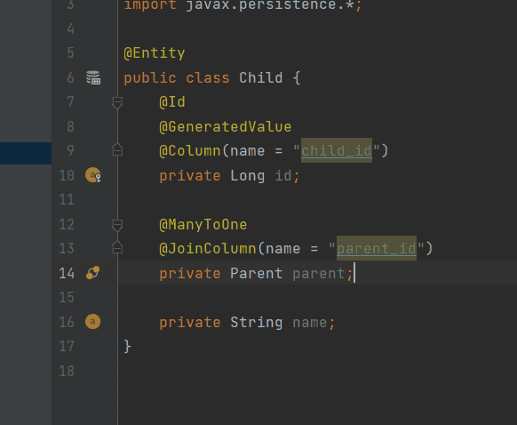Image resolution: width=517 pixels, height=425 pixels.
Task: Click the javax.persistence import statement
Action: pyautogui.click(x=243, y=5)
